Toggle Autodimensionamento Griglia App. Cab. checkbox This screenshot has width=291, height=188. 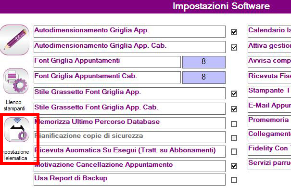pos(234,47)
